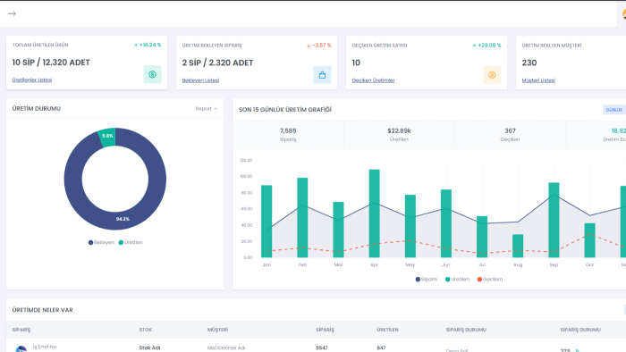Sort by the ÜRETİLEN column header
This screenshot has width=626, height=352.
[x=387, y=330]
